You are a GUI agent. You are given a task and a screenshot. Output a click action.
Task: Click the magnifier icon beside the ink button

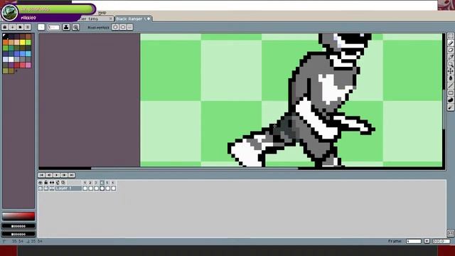click(x=76, y=27)
